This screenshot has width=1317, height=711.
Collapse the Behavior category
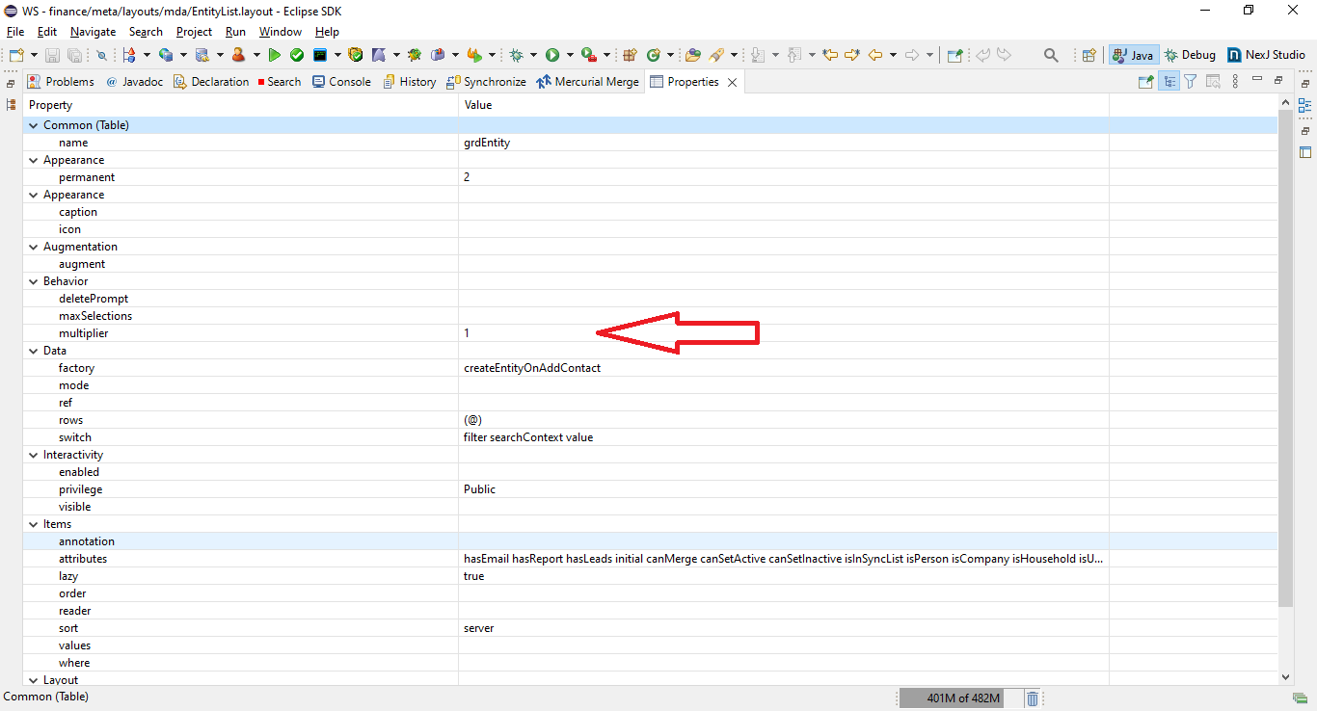click(x=33, y=280)
